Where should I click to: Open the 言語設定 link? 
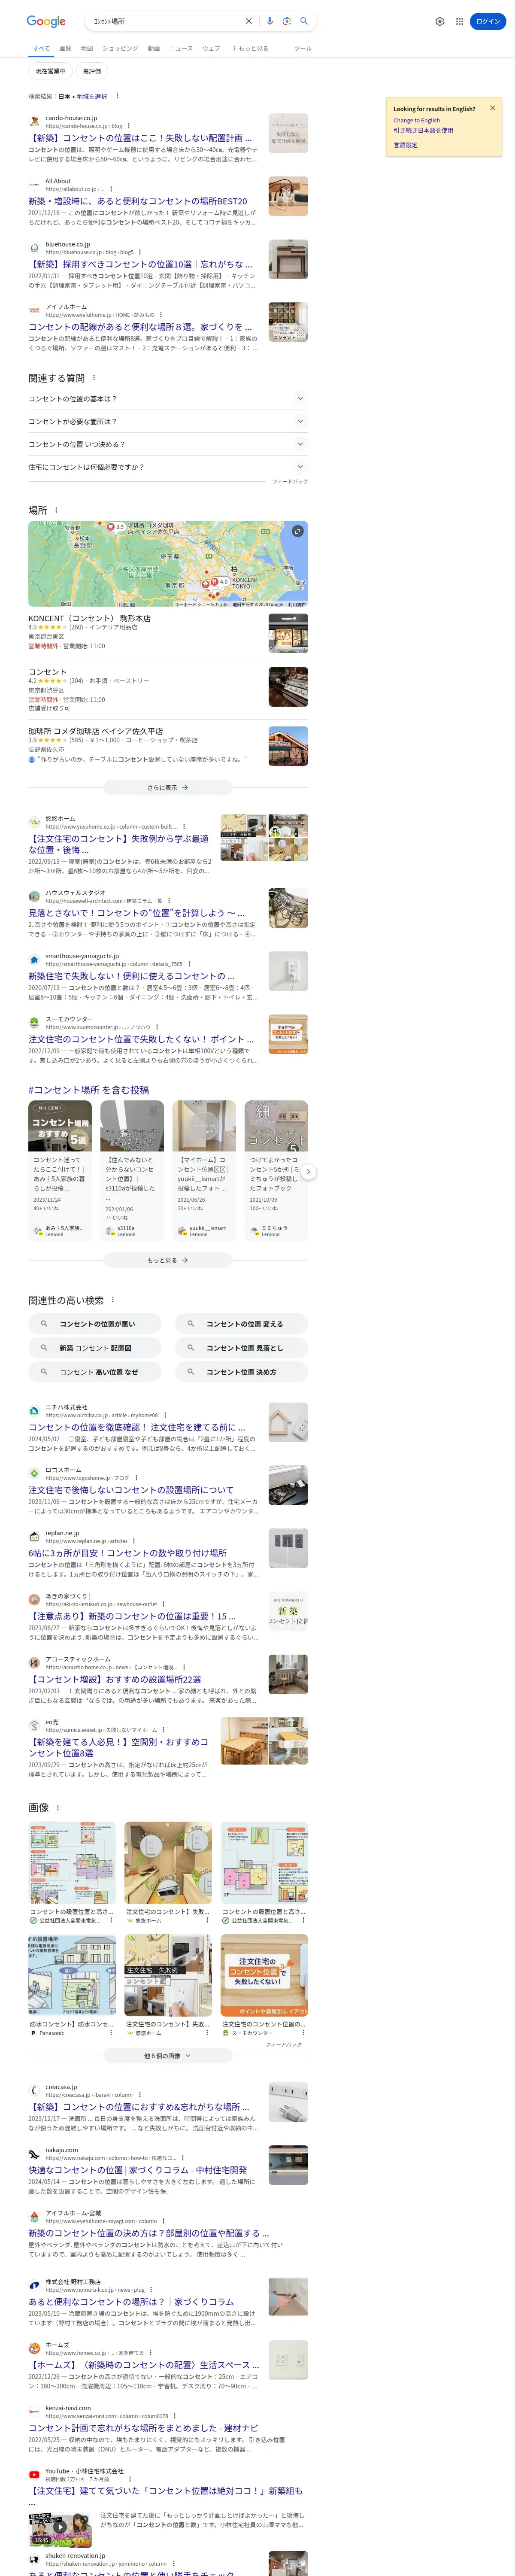pos(405,145)
